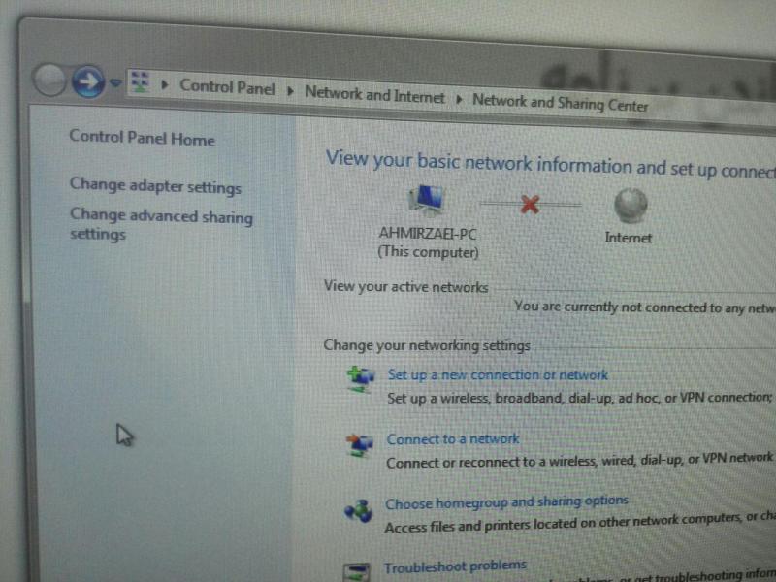Select Control Panel in the breadcrumb
The height and width of the screenshot is (582, 776).
(227, 87)
